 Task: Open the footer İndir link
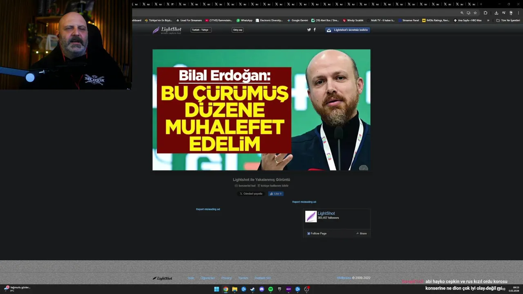[x=191, y=278]
